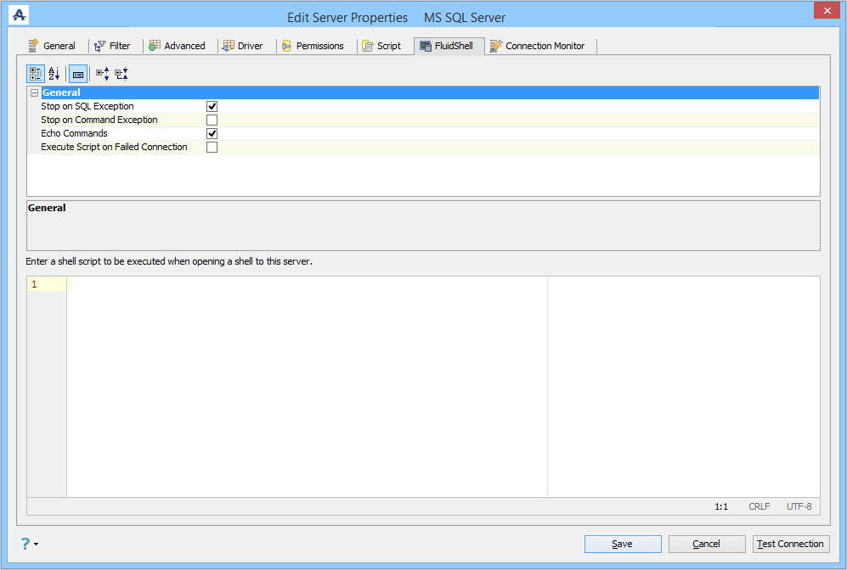The image size is (847, 570).
Task: Click Execute Script on Failed Connection label
Action: tap(114, 147)
